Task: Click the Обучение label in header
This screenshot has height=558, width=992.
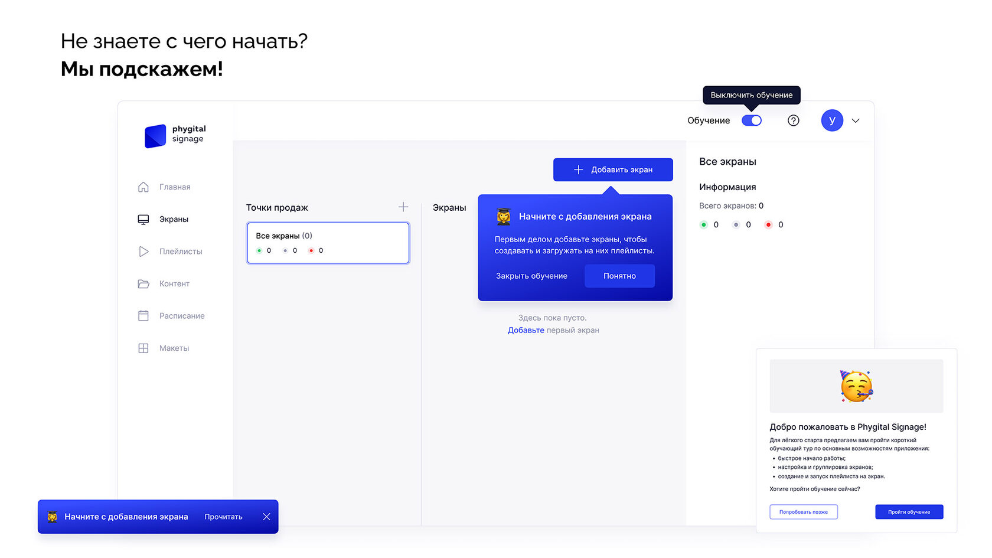Action: click(709, 120)
